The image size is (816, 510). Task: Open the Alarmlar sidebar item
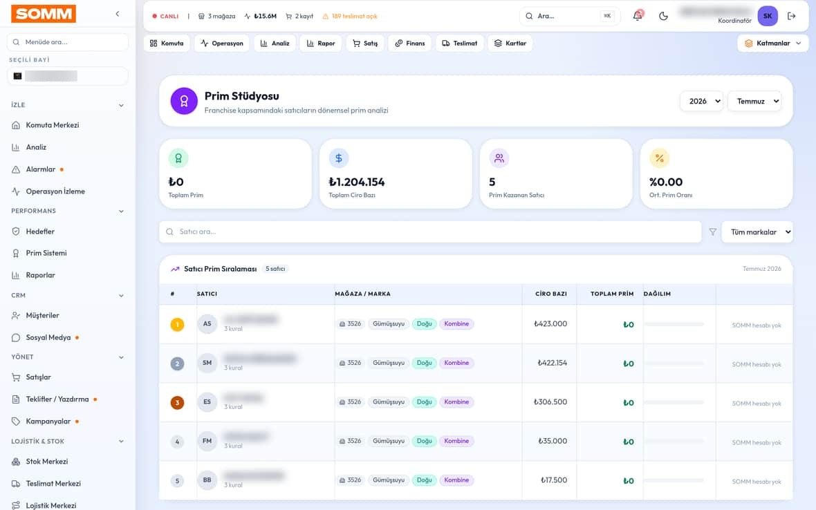(x=41, y=169)
